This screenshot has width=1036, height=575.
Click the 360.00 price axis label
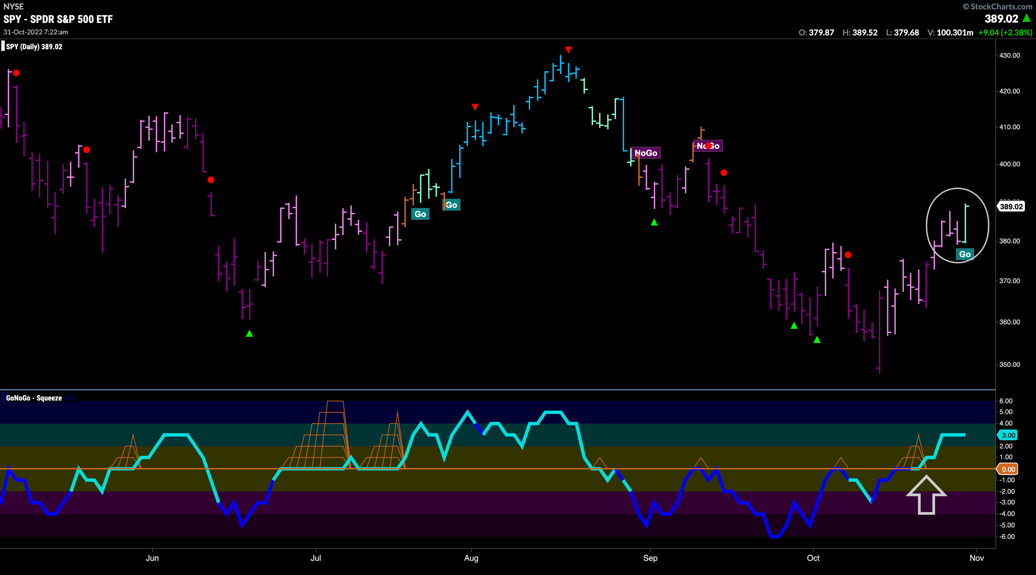pos(1009,322)
